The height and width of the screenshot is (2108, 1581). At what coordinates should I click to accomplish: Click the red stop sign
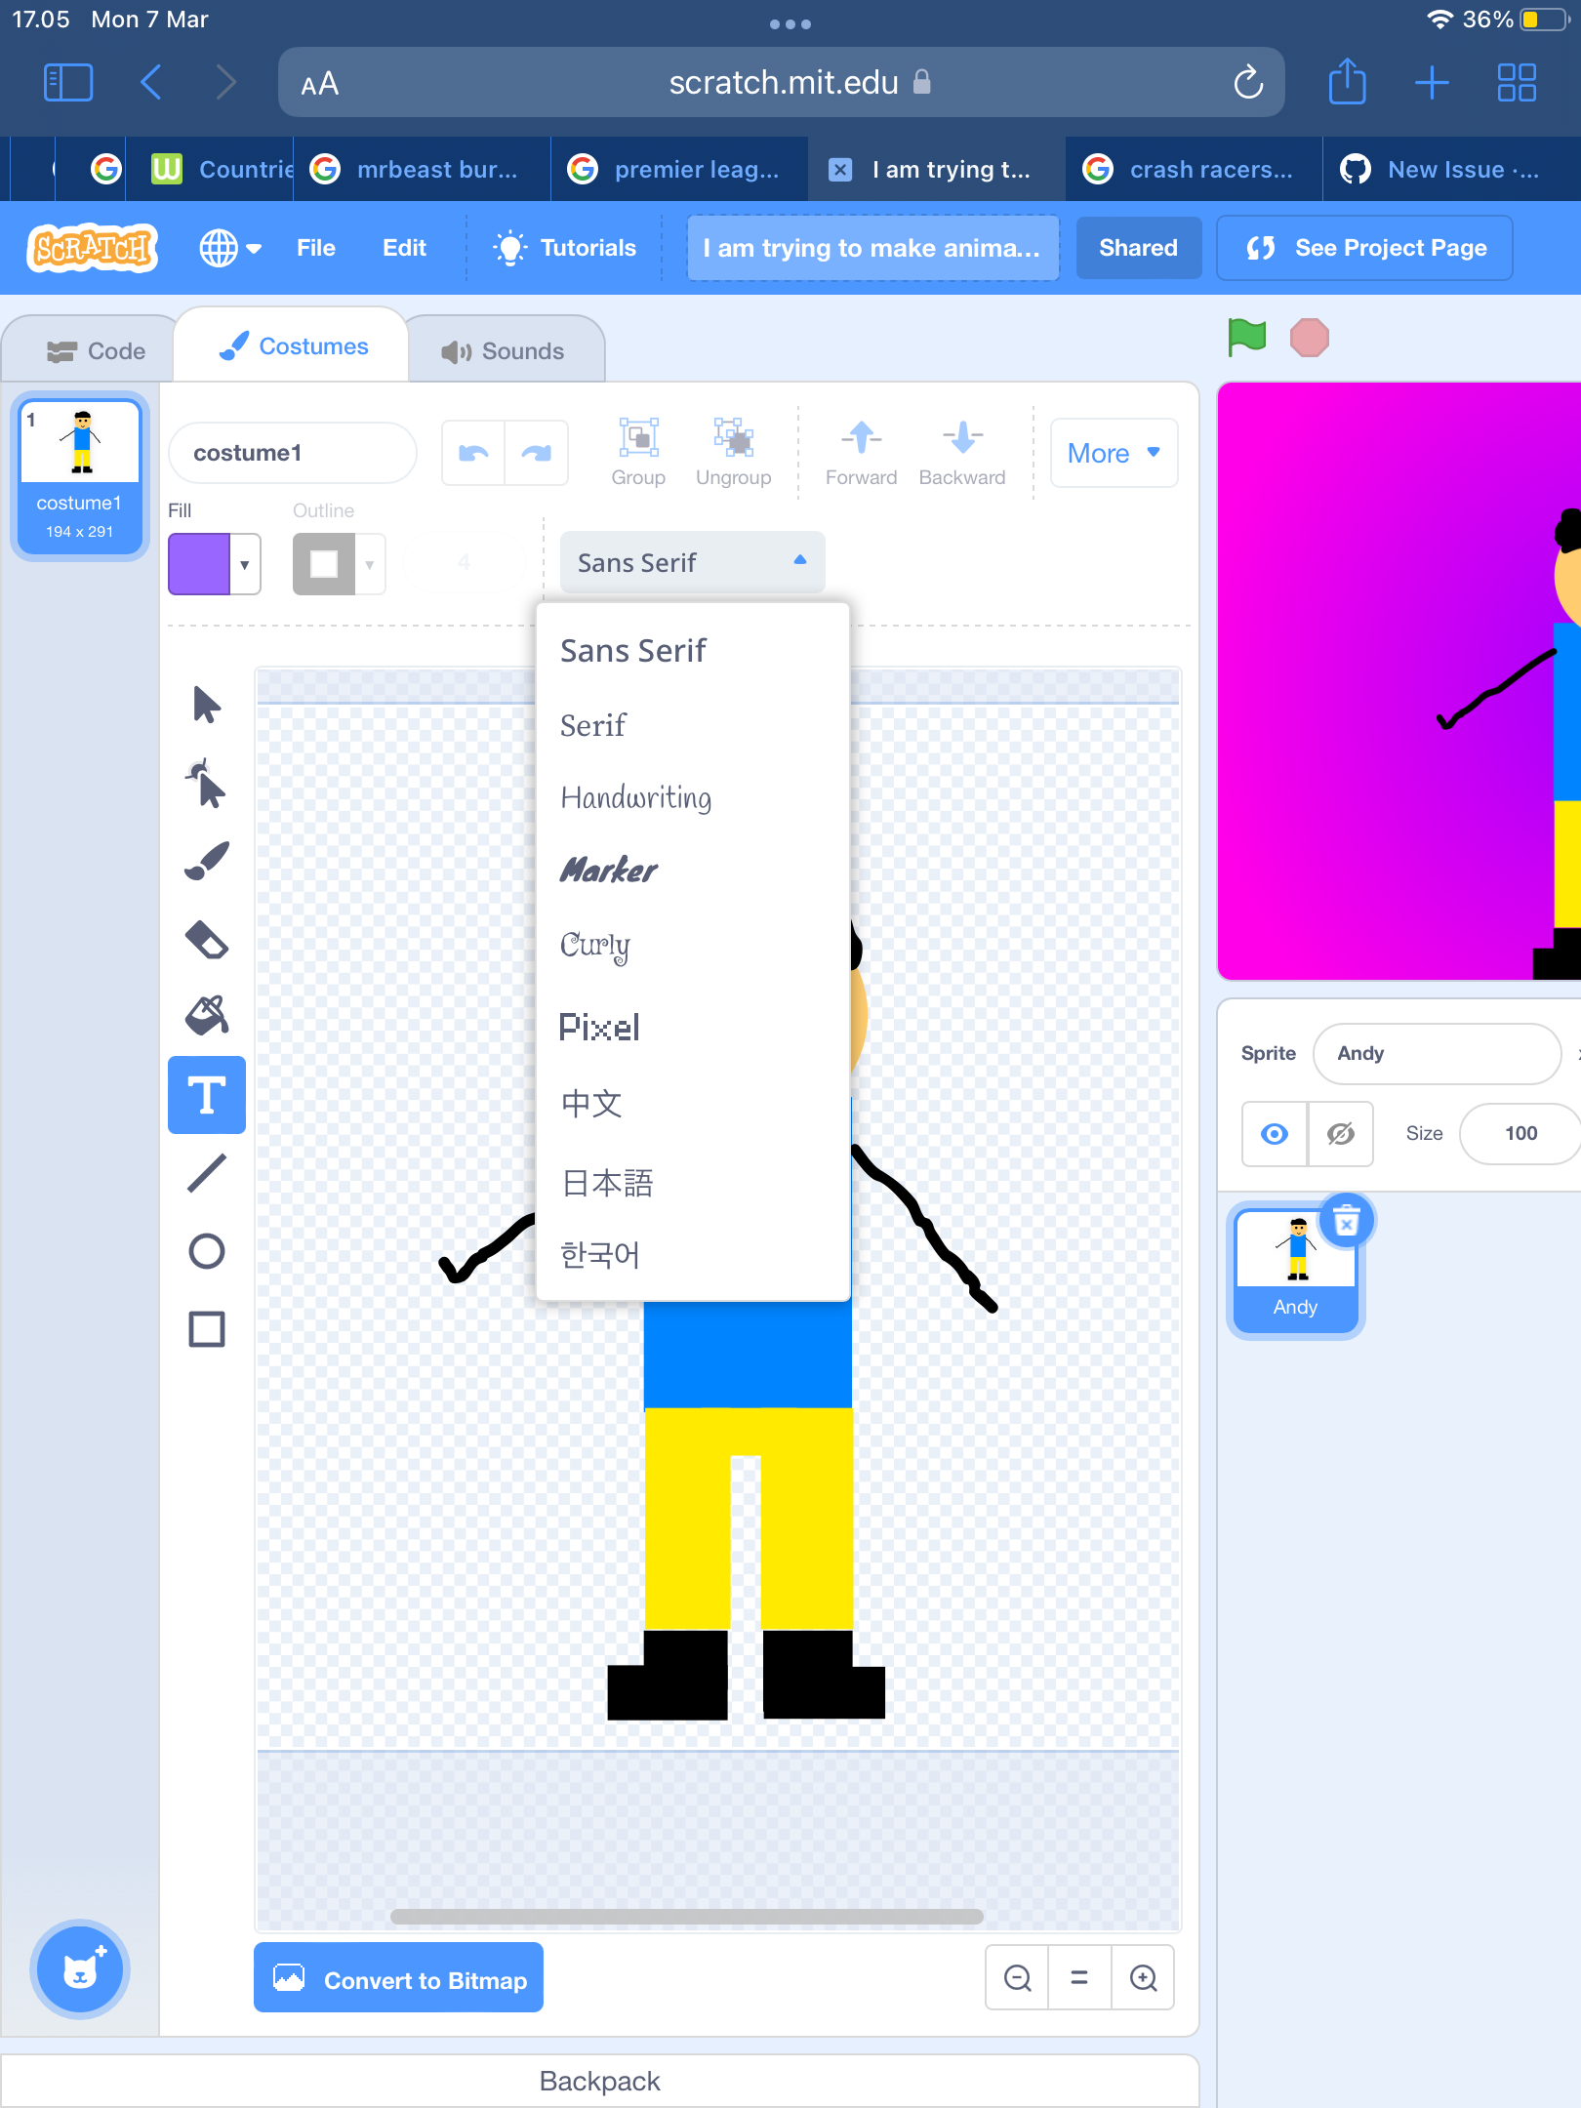coord(1310,338)
